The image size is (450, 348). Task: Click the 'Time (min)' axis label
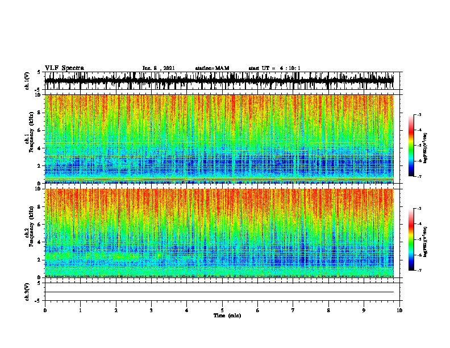pos(227,316)
